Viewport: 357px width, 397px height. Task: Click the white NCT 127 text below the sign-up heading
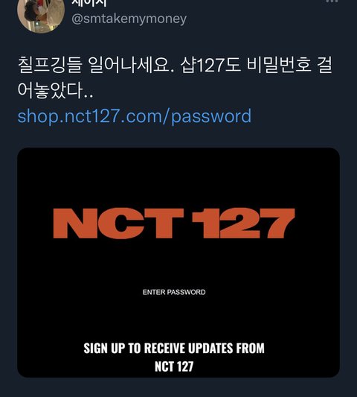174,366
